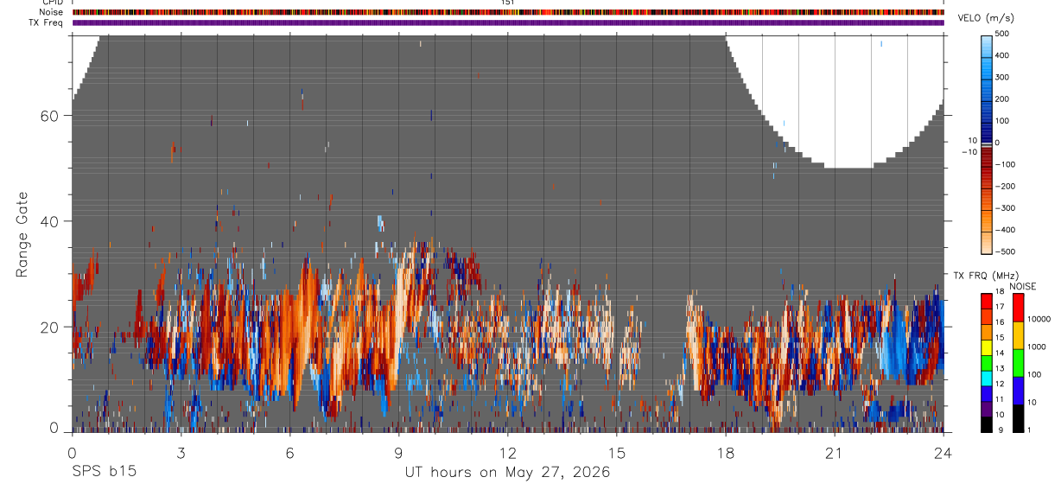This screenshot has height=490, width=1061.
Task: Click the '500' label on velocity color bar
Action: pos(1003,34)
